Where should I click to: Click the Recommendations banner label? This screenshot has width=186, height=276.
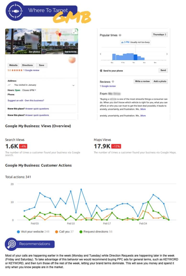35,244
